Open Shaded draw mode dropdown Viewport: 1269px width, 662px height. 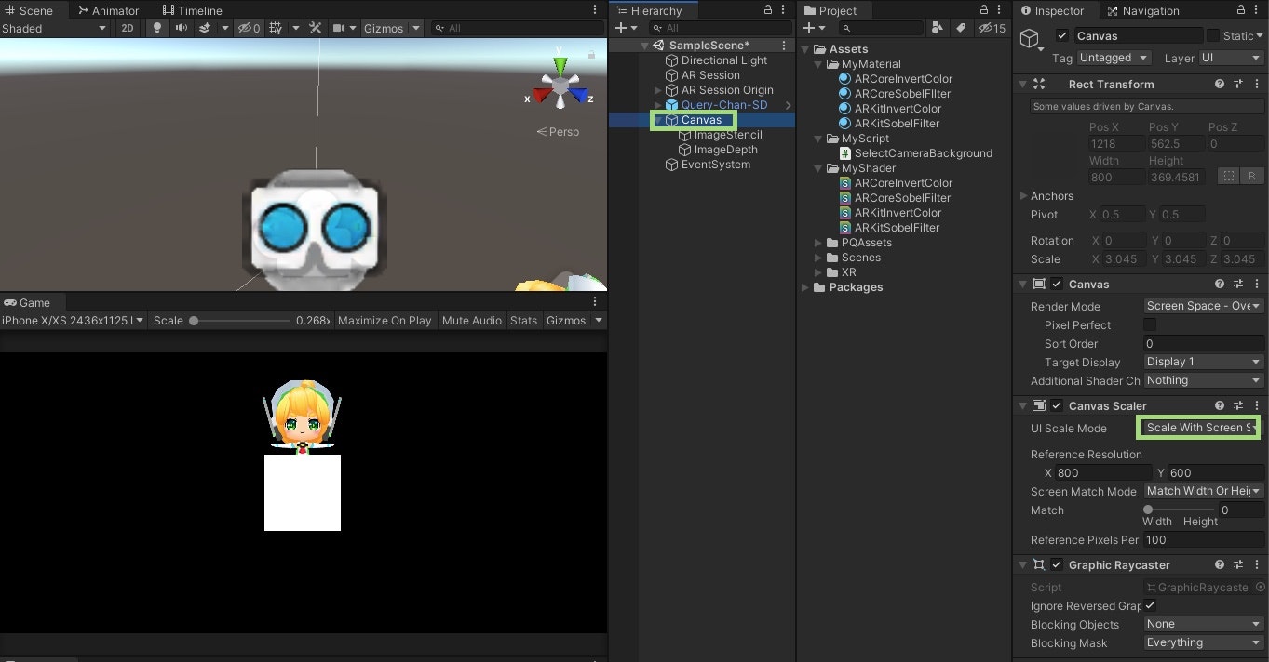pos(54,29)
